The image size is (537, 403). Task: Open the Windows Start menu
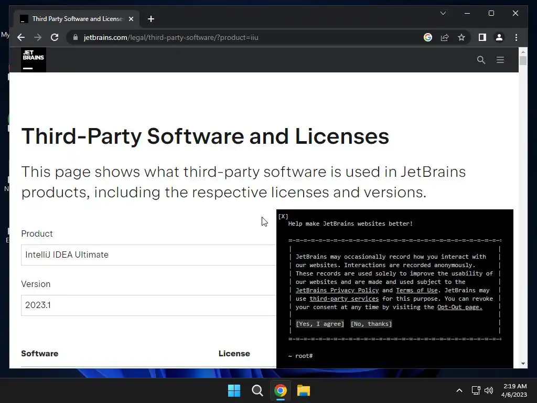click(x=234, y=390)
